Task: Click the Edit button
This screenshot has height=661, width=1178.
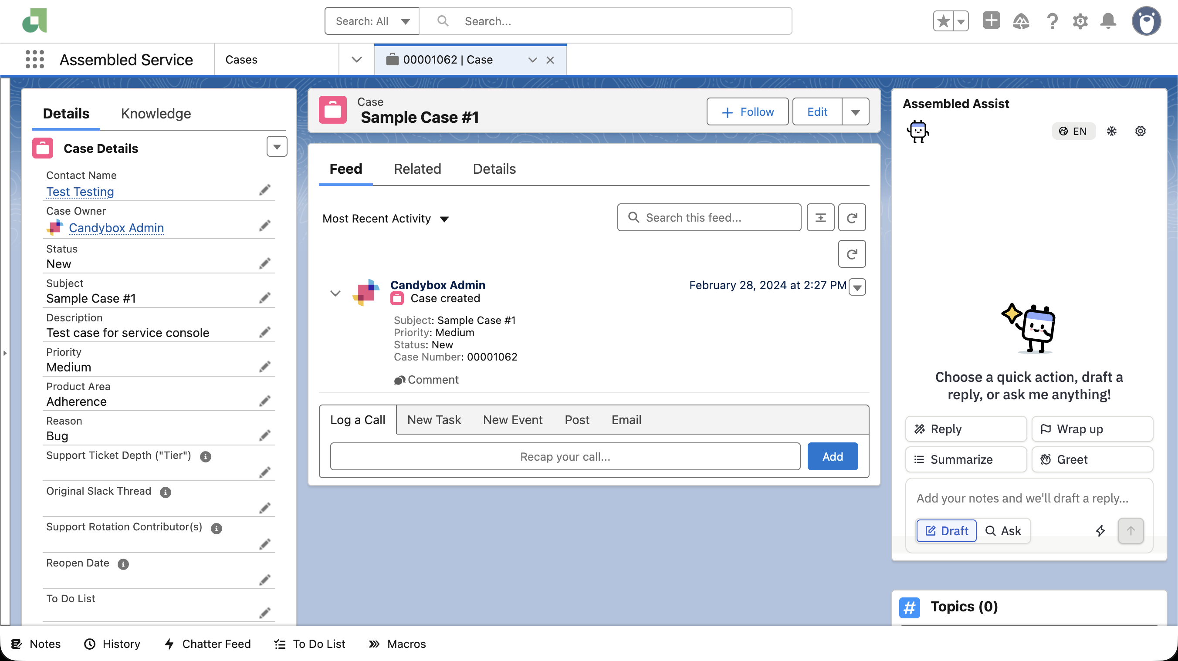Action: [x=817, y=111]
